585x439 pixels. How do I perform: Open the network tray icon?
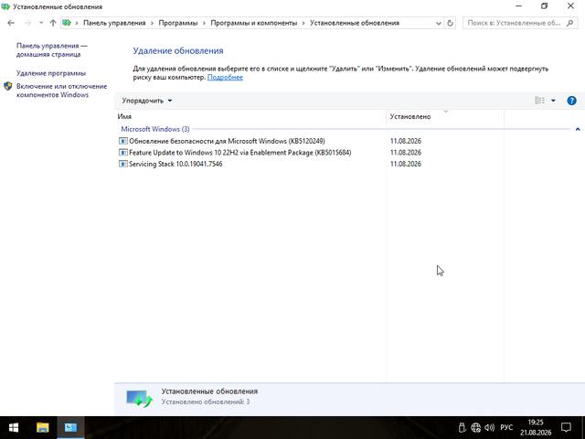[475, 427]
